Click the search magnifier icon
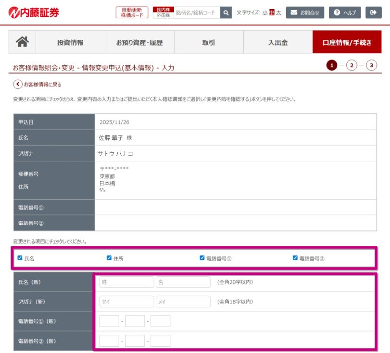The height and width of the screenshot is (353, 390). 226,12
